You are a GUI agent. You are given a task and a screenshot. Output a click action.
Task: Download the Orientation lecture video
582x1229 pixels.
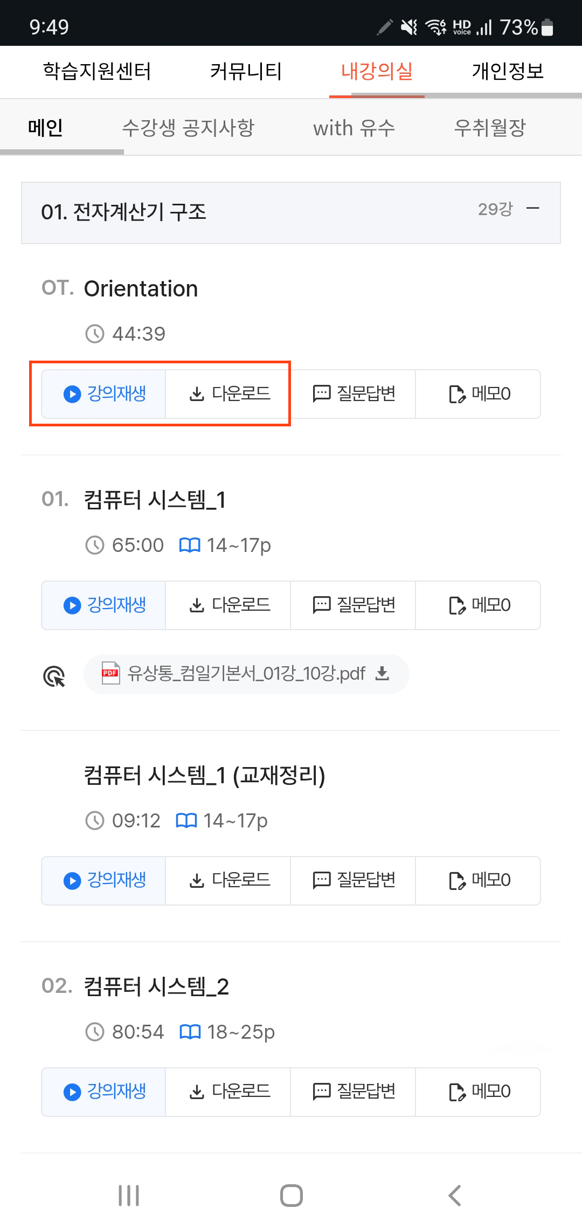228,394
